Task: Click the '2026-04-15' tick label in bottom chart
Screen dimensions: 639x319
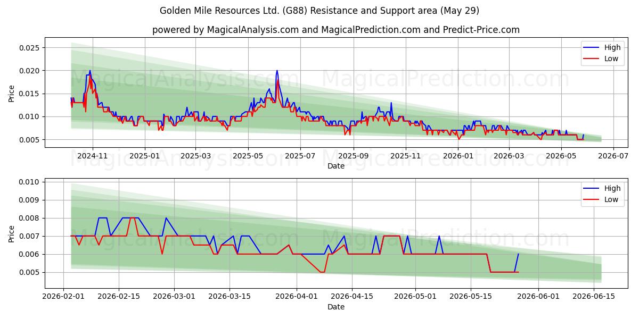Action: coord(351,297)
